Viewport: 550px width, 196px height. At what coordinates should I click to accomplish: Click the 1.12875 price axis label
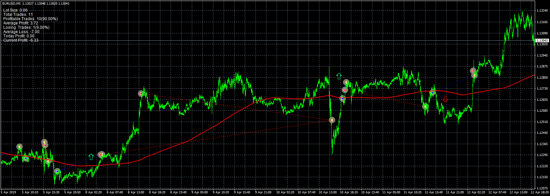(542, 66)
